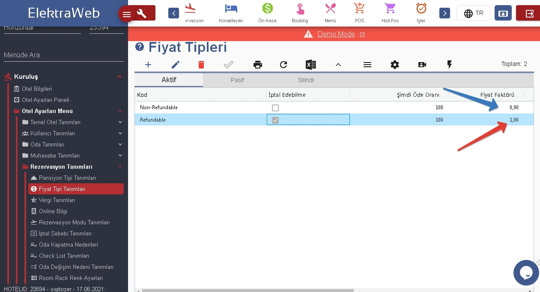Switch to the Pasif tab
The image size is (540, 292).
(237, 80)
